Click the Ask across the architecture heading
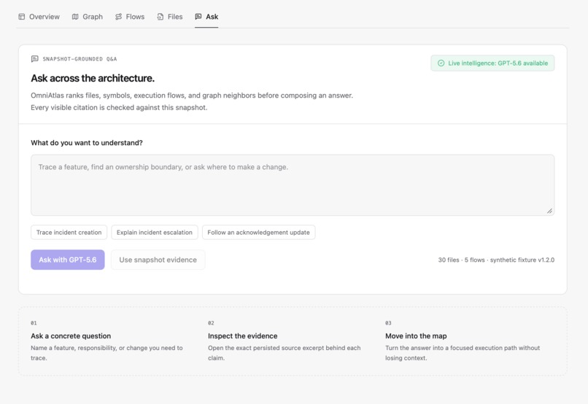Viewport: 588px width, 404px height. point(93,78)
